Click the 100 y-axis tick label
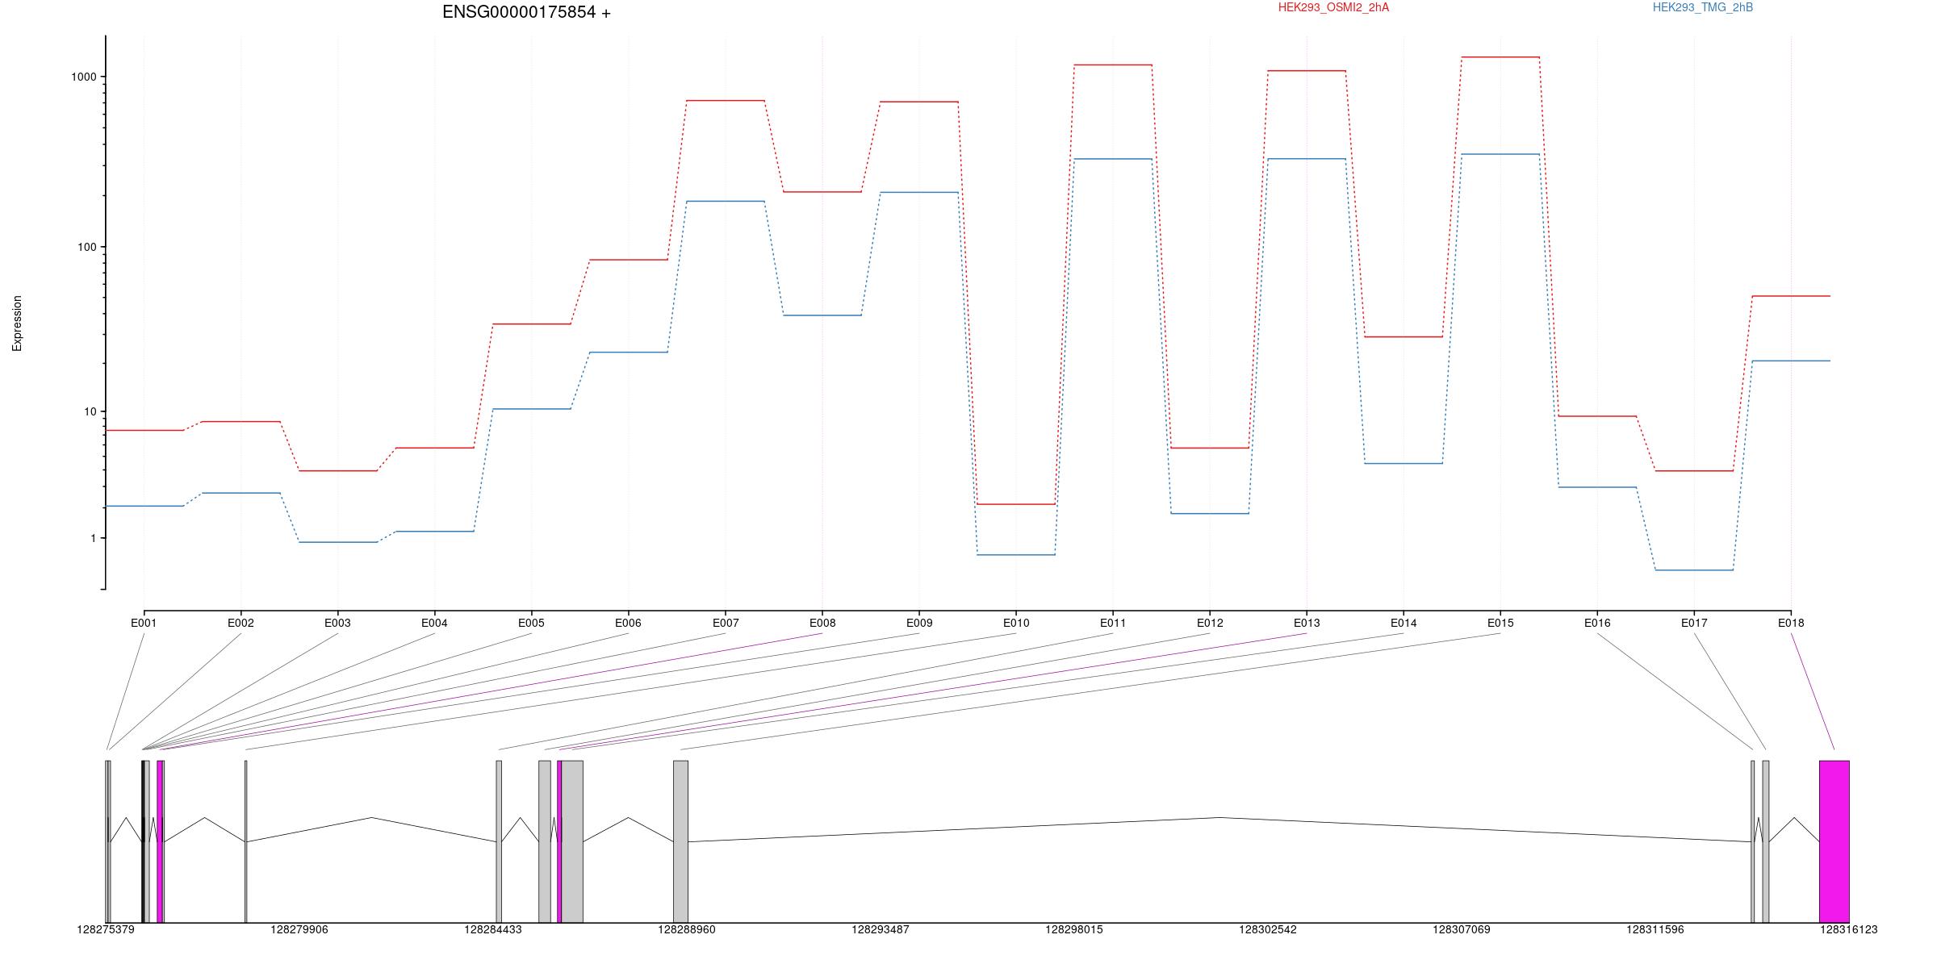Screen dimensions: 1937x968 point(86,247)
